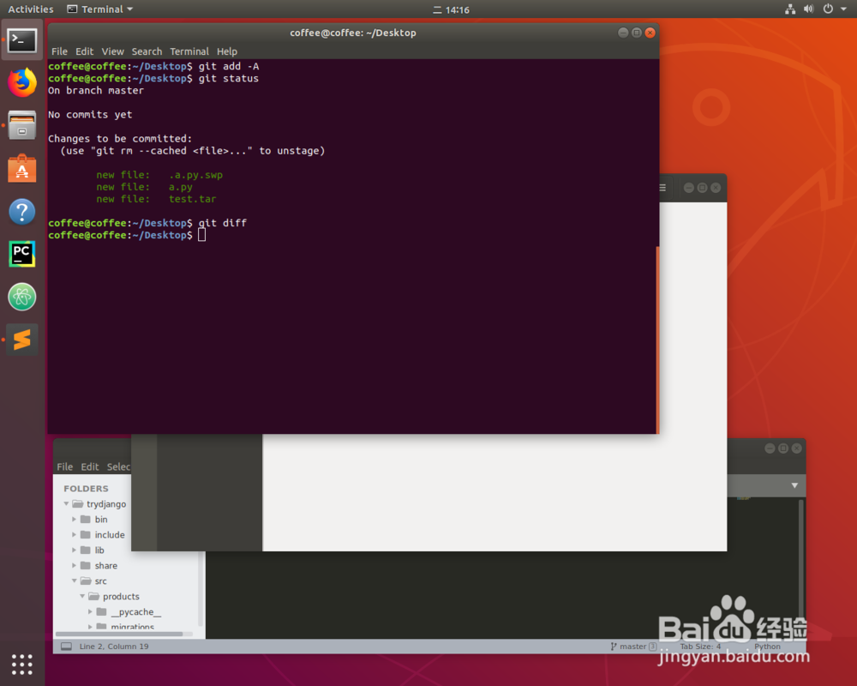This screenshot has width=857, height=686.
Task: Expand the bin folder
Action: pos(75,519)
